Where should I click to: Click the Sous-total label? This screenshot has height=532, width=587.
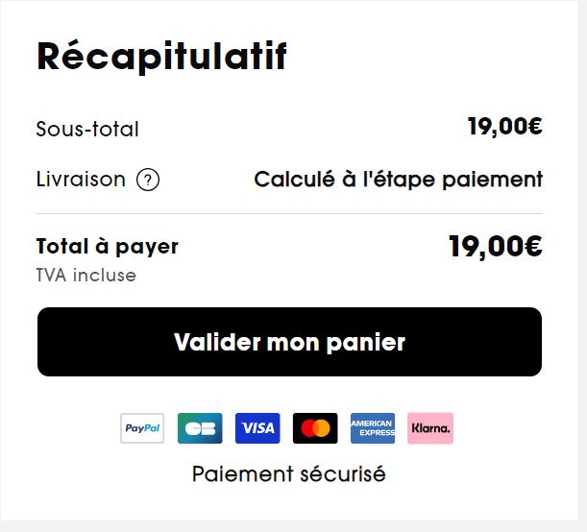point(87,130)
